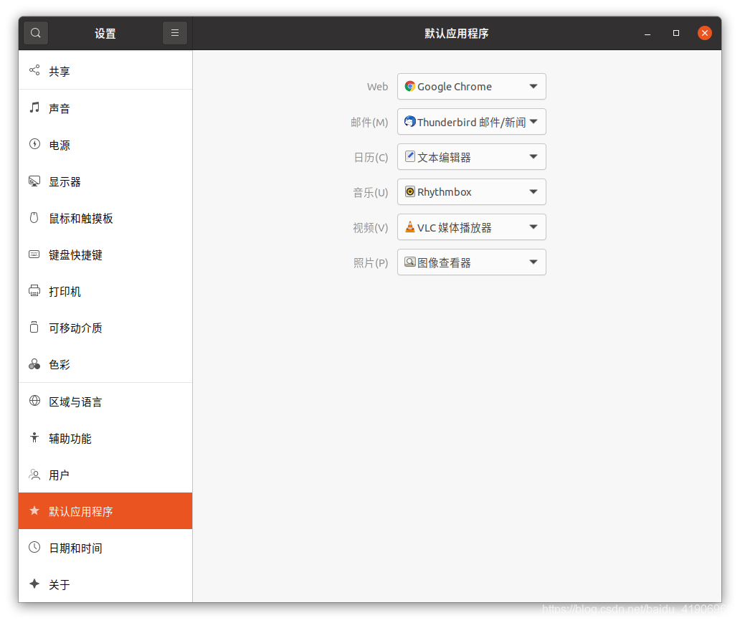The image size is (740, 623).
Task: Click the Google Chrome logo icon
Action: point(410,86)
